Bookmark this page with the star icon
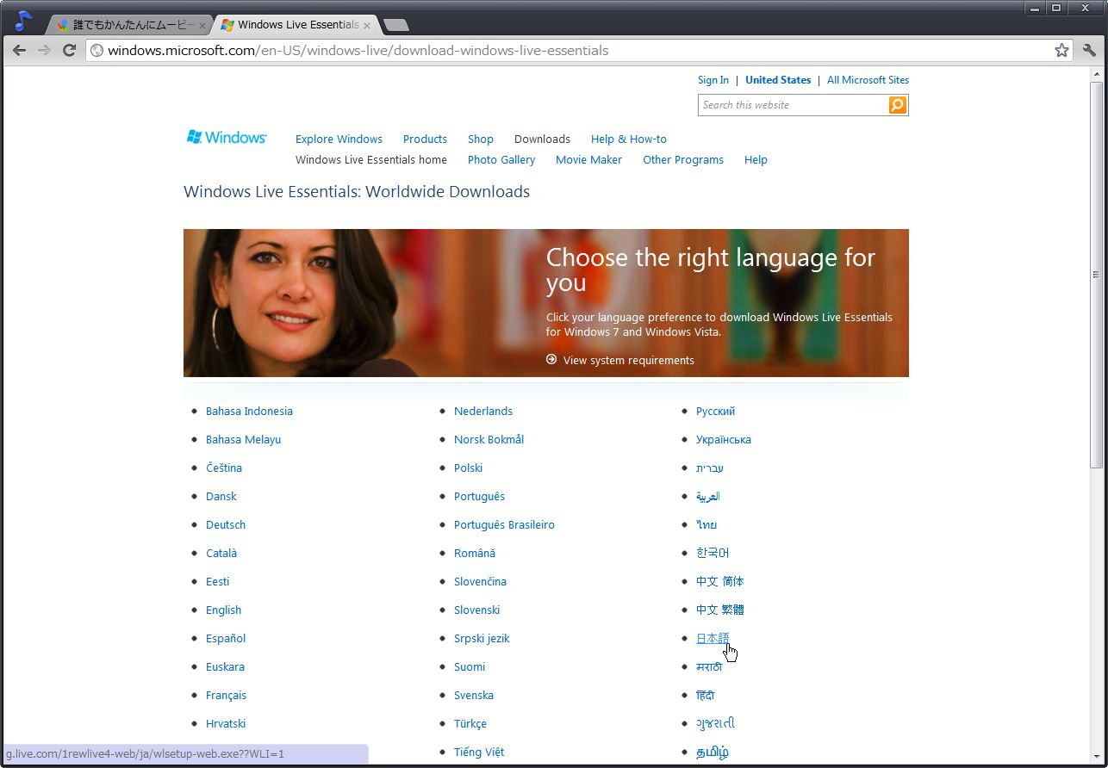The width and height of the screenshot is (1108, 768). [1061, 50]
